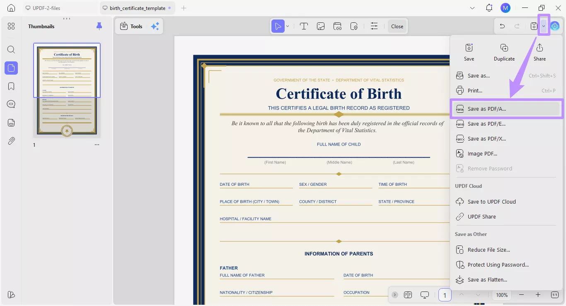Open the Image insertion tool
566x306 pixels.
[x=320, y=26]
